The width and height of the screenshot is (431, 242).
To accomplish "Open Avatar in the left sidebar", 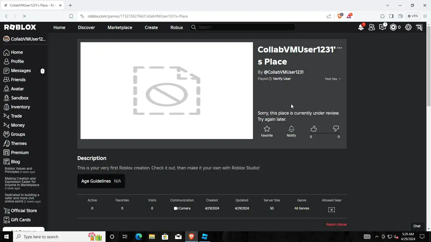I will pos(18,89).
